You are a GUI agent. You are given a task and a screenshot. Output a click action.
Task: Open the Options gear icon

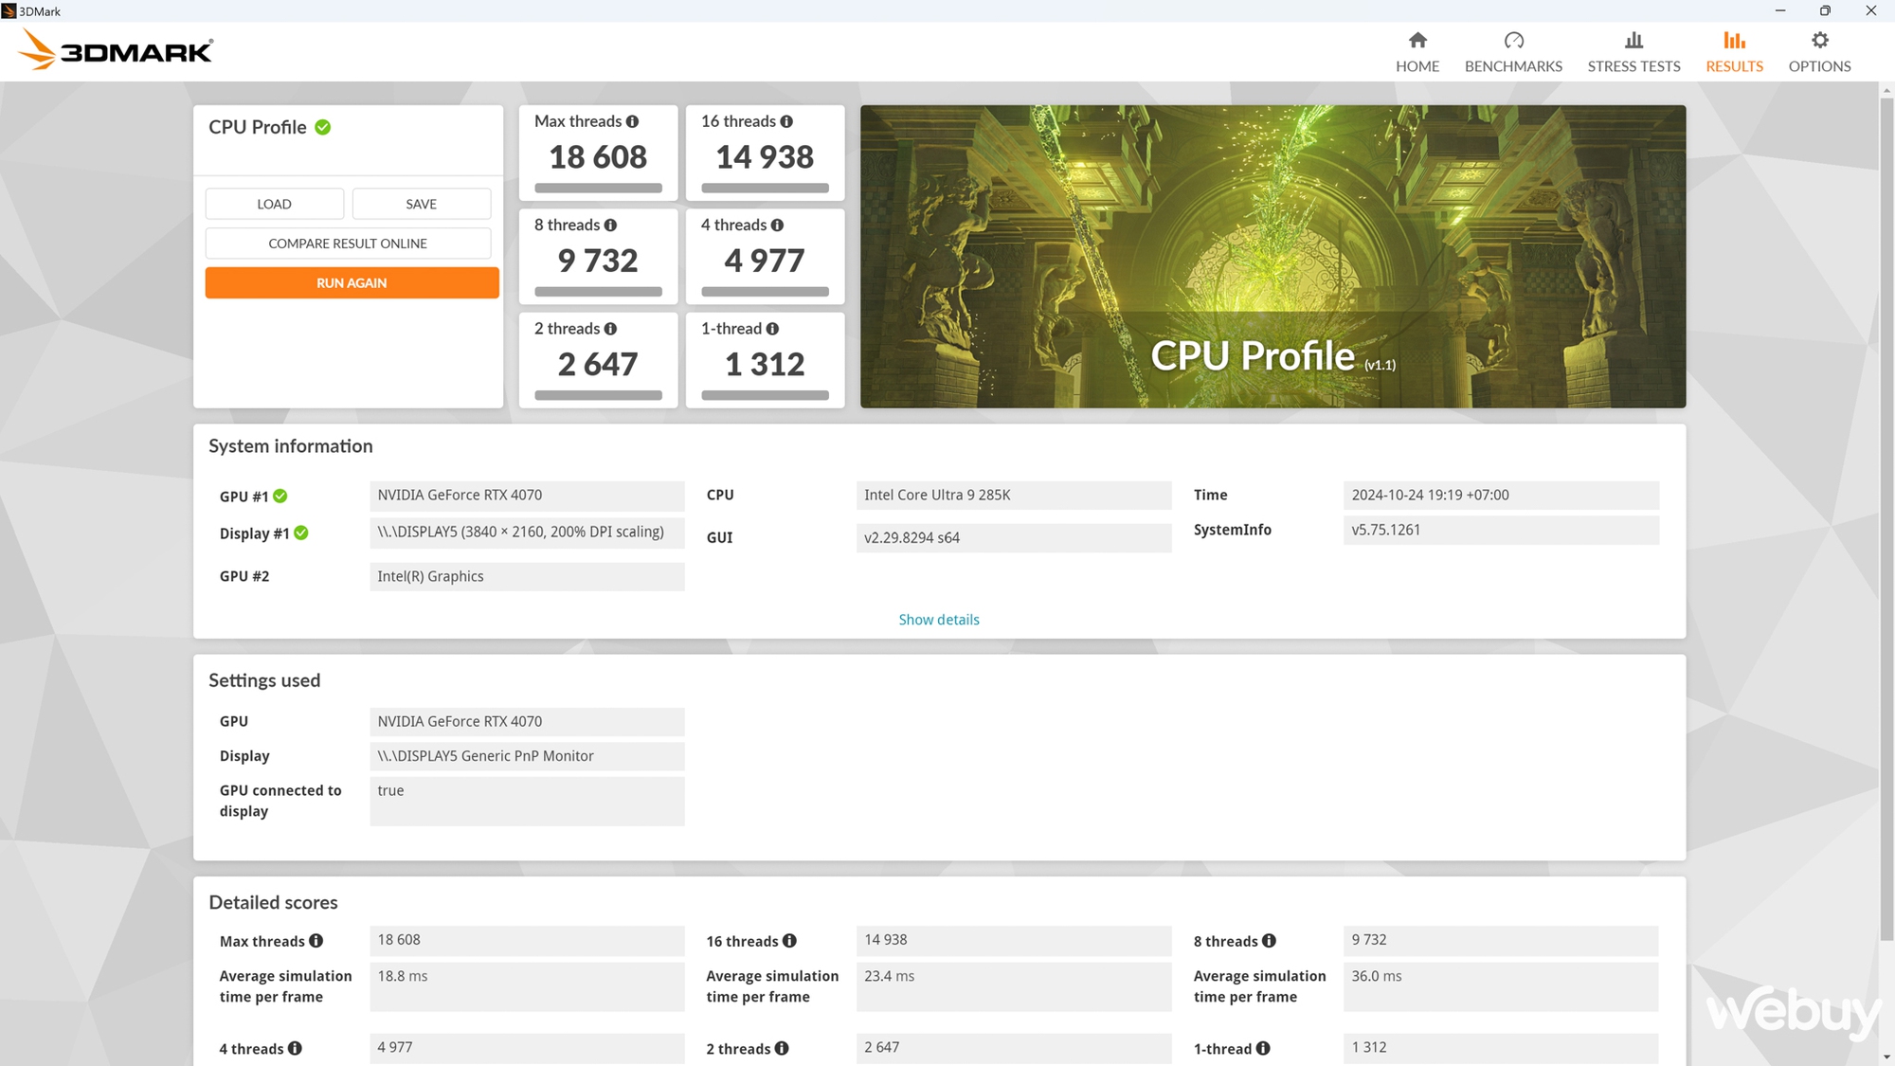(x=1819, y=40)
